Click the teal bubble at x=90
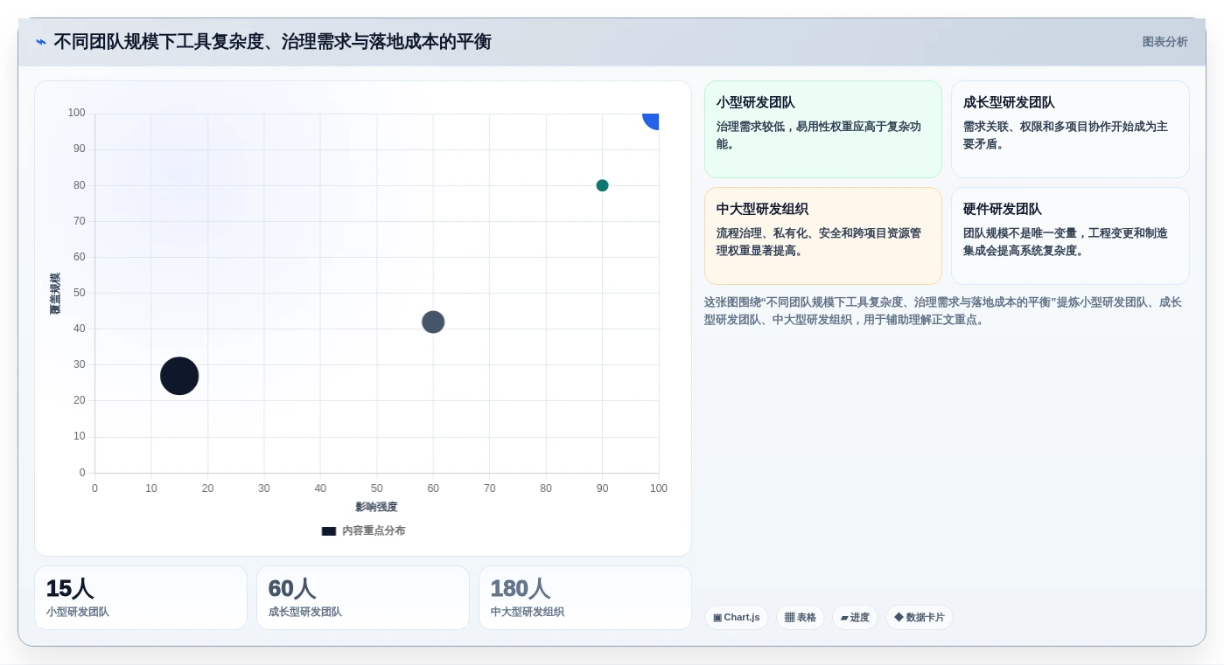Viewport: 1224px width, 665px height. coord(602,185)
